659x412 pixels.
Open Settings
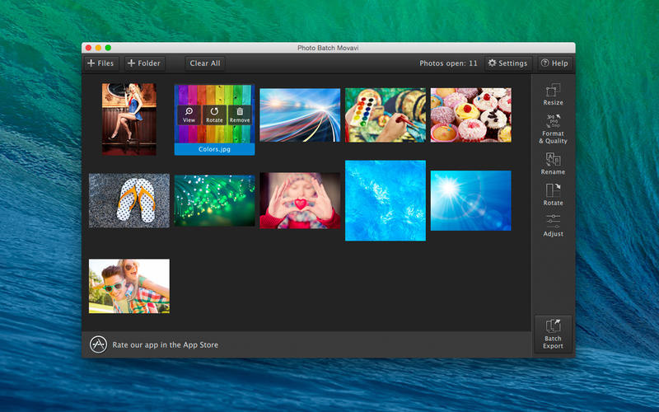point(507,63)
